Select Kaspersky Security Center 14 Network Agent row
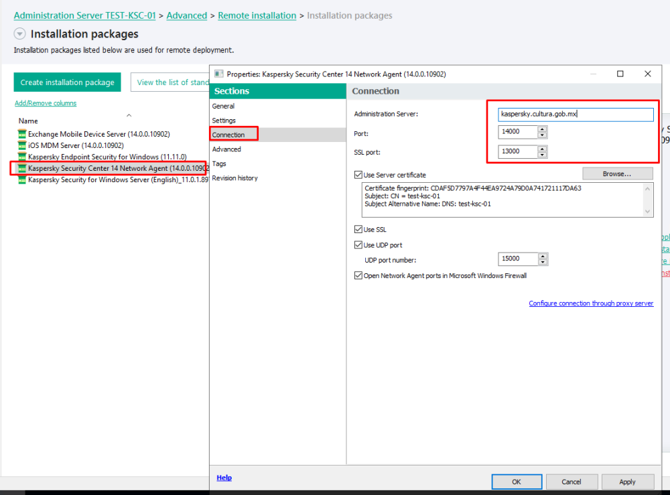This screenshot has height=495, width=670. coord(113,168)
